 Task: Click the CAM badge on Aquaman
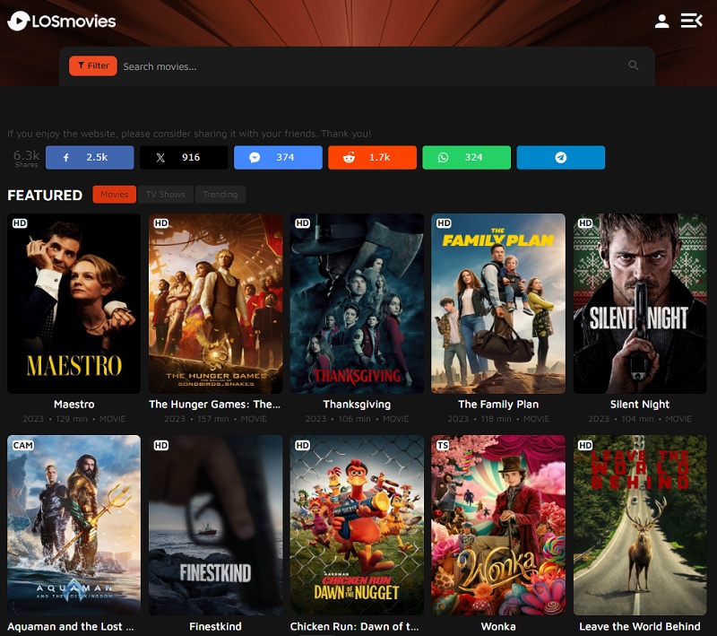[23, 446]
